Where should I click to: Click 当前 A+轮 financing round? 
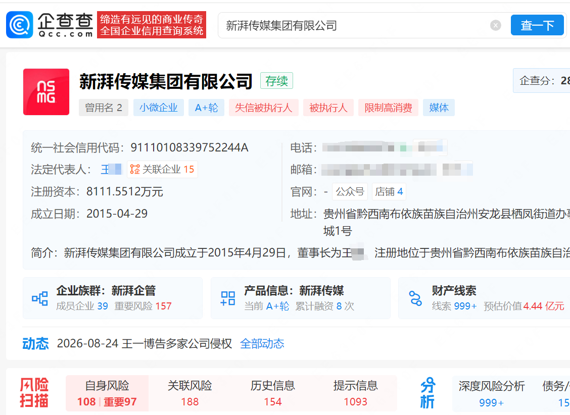point(266,306)
